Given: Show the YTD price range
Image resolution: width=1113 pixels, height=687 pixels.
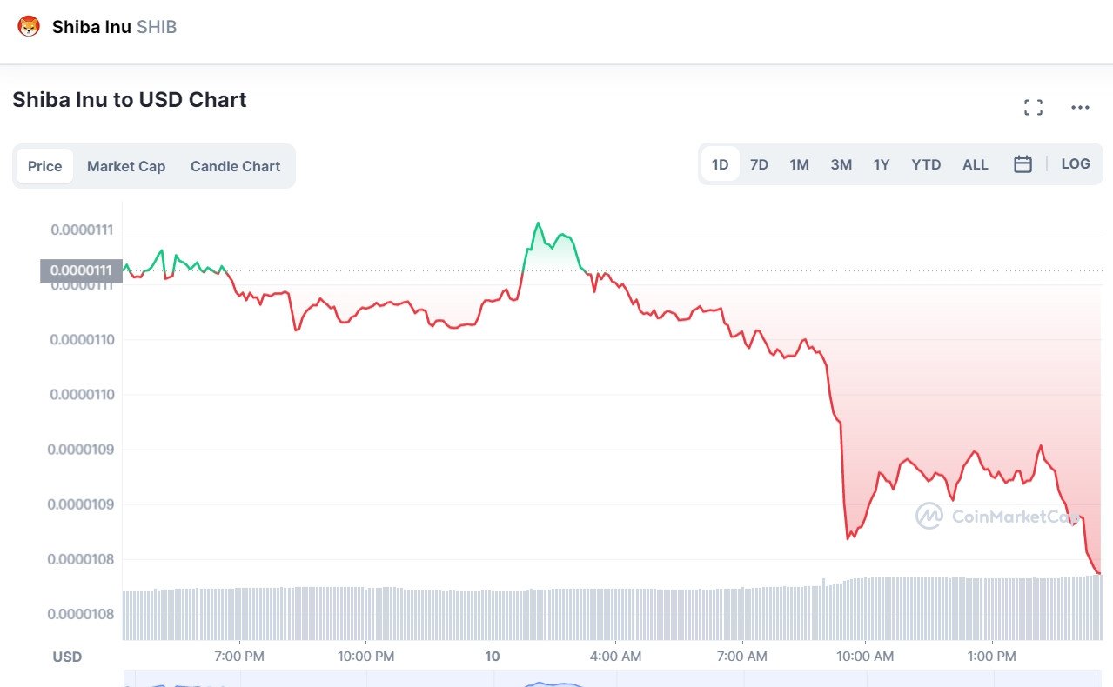Looking at the screenshot, I should click(x=926, y=164).
